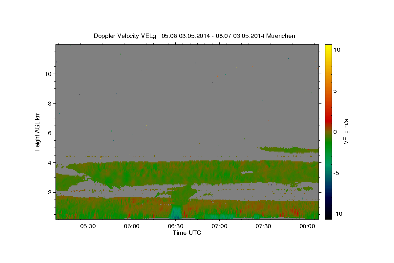Click the height axis label '4'
This screenshot has height=263, width=394.
pyautogui.click(x=50, y=162)
